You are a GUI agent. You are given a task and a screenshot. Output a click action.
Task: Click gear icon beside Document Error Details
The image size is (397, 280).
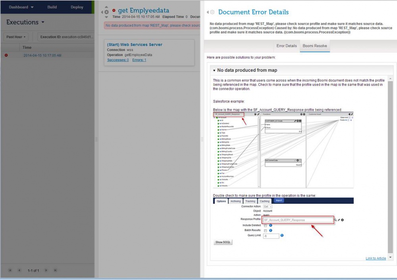(x=212, y=12)
